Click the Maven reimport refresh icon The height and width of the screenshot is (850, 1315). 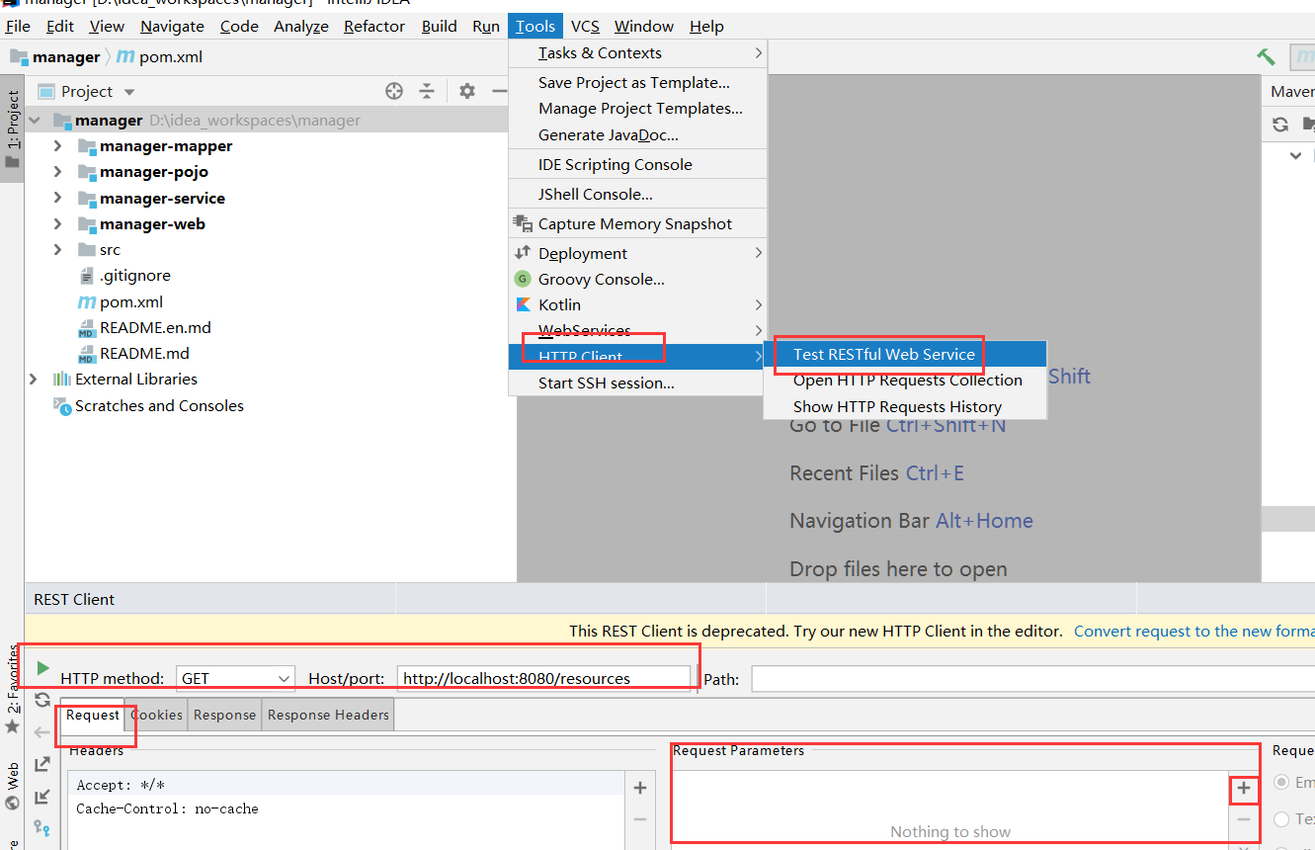1280,125
